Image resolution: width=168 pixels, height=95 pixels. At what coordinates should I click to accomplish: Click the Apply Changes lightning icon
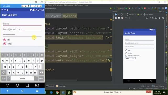point(129,8)
